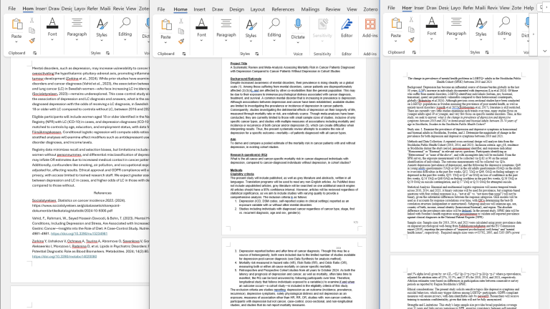This screenshot has width=550, height=309.
Task: Click the 'Eligibility criteria' heading in the middle document
Action: click(242, 174)
